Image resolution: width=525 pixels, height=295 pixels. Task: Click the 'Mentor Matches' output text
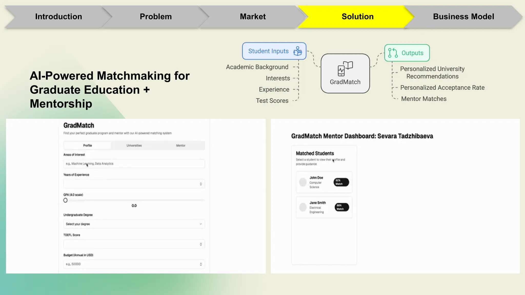point(424,99)
